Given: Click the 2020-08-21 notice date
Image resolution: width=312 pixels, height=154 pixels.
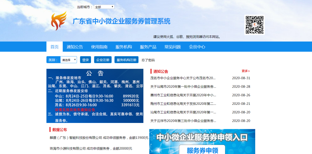Looking at the screenshot, I should pyautogui.click(x=241, y=104).
